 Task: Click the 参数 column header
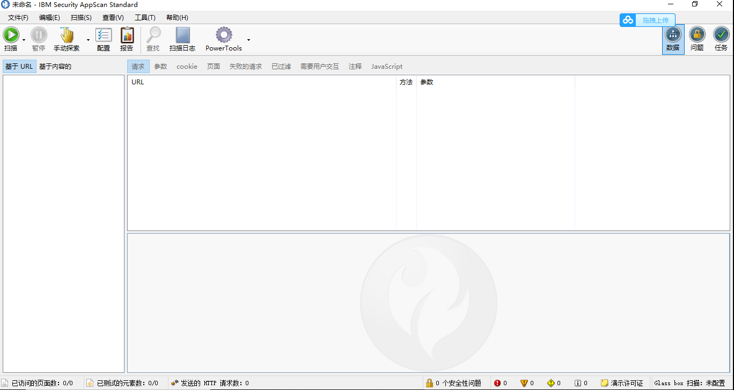click(x=496, y=82)
